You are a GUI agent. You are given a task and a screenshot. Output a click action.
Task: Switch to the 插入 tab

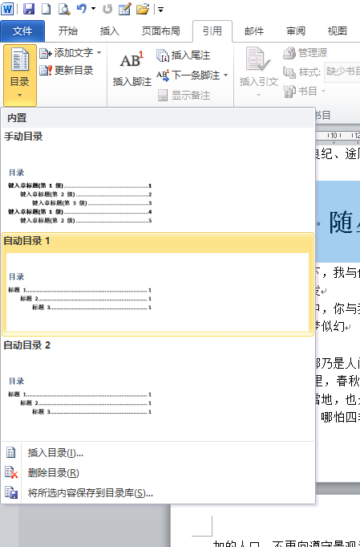click(110, 31)
